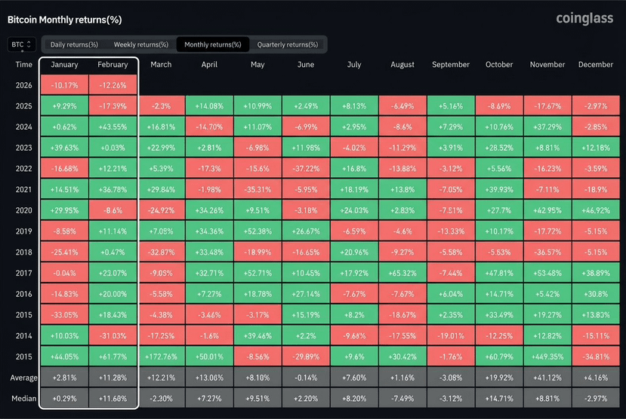Screen dimensions: 626x419
Task: Click the 2018 March cell -32.87%
Action: click(161, 252)
